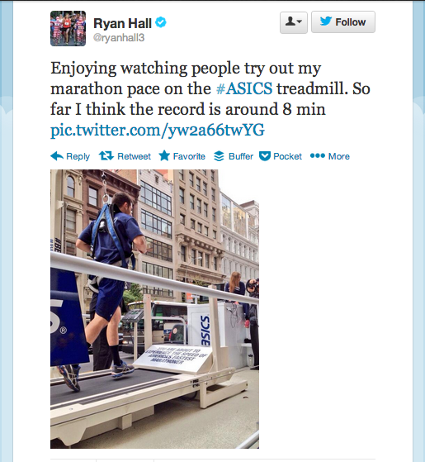The width and height of the screenshot is (425, 462).
Task: Enlarge the treadmill runner photo
Action: pos(154,309)
